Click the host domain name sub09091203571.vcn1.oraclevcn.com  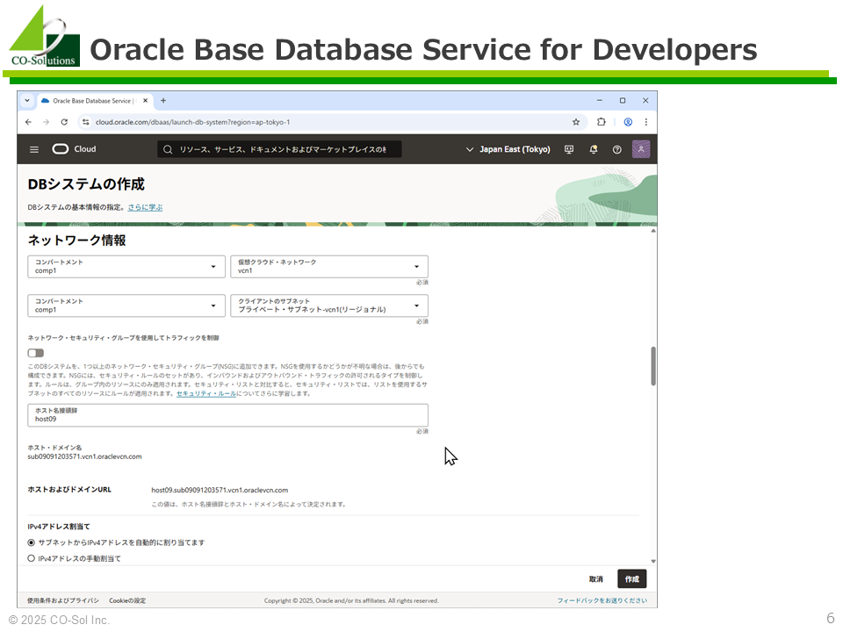pos(85,456)
